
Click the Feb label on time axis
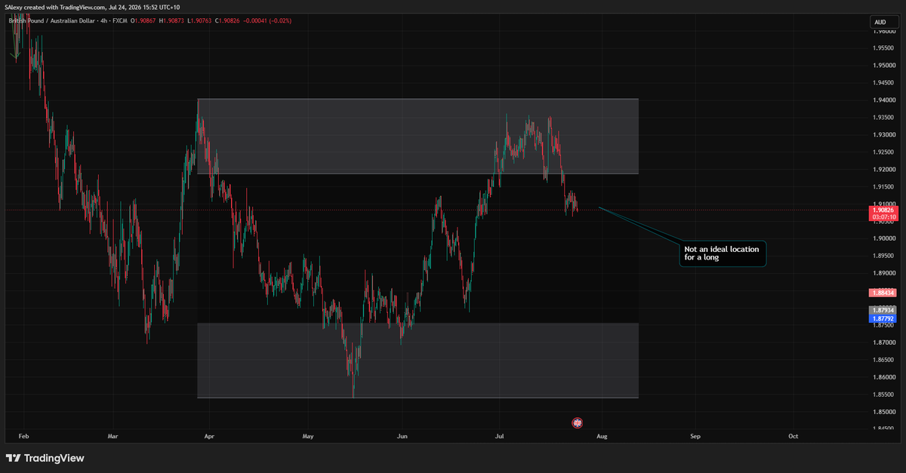click(x=23, y=436)
